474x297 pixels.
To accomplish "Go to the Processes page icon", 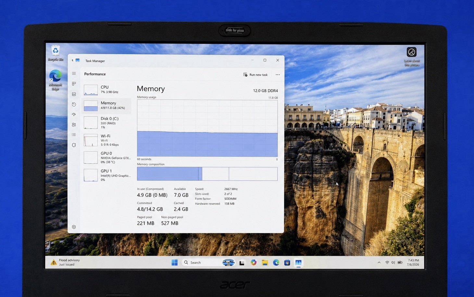I will coord(74,84).
